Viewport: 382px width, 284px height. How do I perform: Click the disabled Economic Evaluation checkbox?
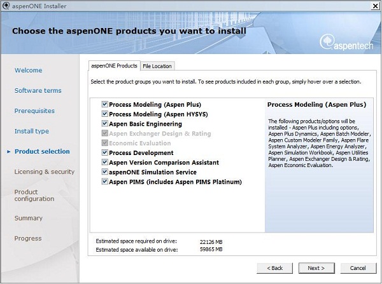click(x=104, y=143)
